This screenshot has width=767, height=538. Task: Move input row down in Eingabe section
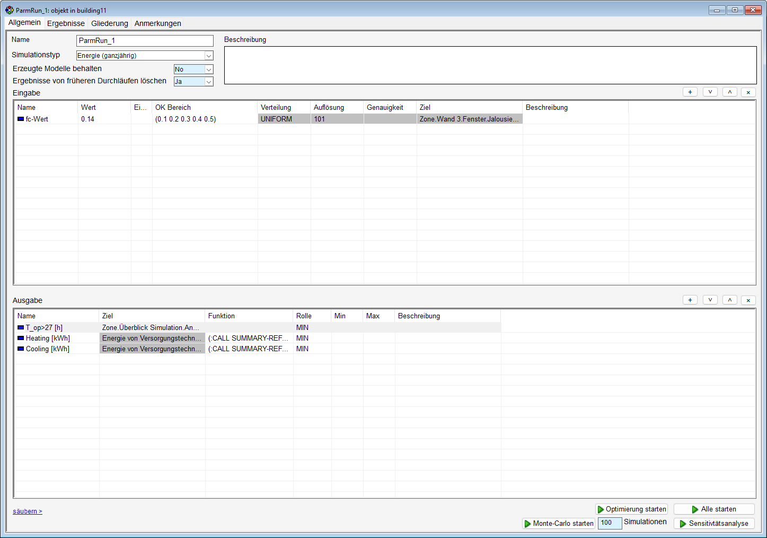click(x=710, y=92)
